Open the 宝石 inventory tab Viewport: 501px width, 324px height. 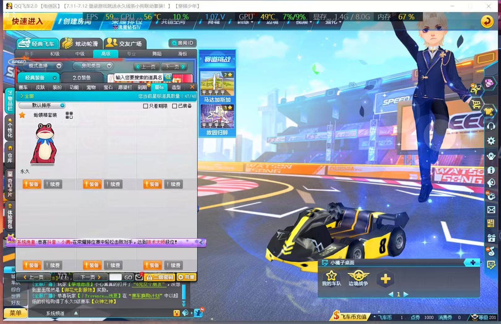pyautogui.click(x=108, y=87)
